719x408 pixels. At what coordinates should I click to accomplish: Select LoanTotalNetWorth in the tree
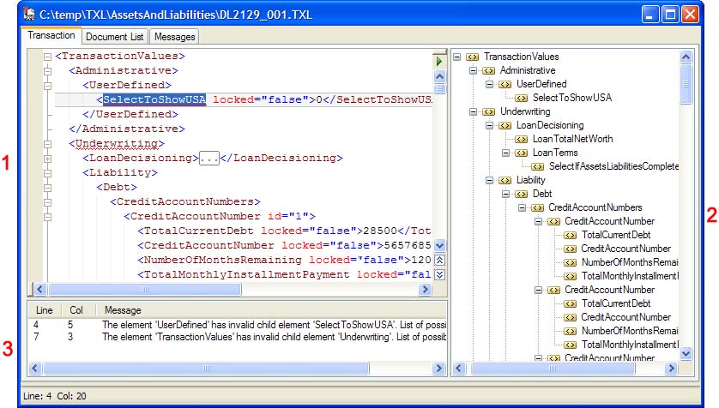coord(572,139)
